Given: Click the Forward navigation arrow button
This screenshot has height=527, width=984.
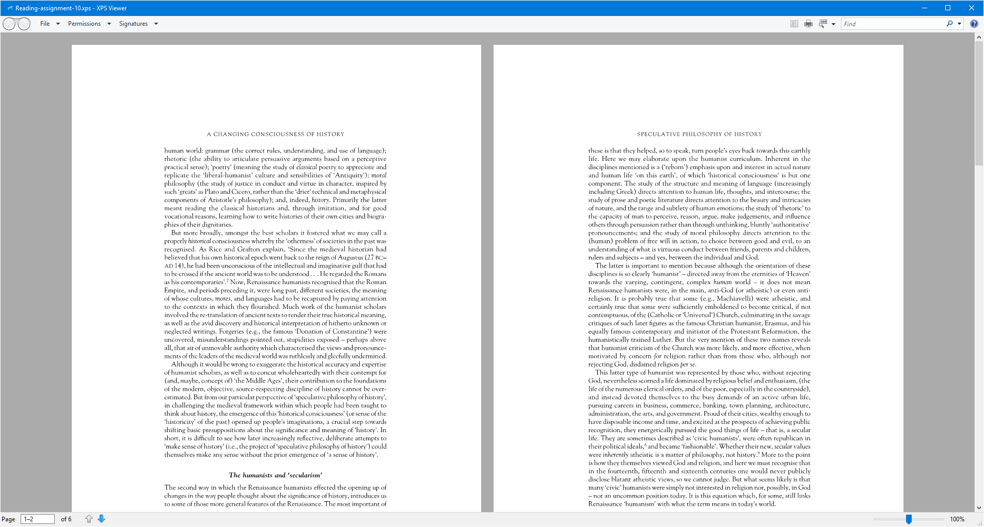Looking at the screenshot, I should (24, 24).
